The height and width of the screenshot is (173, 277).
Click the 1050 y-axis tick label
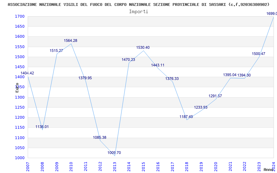coord(20,148)
